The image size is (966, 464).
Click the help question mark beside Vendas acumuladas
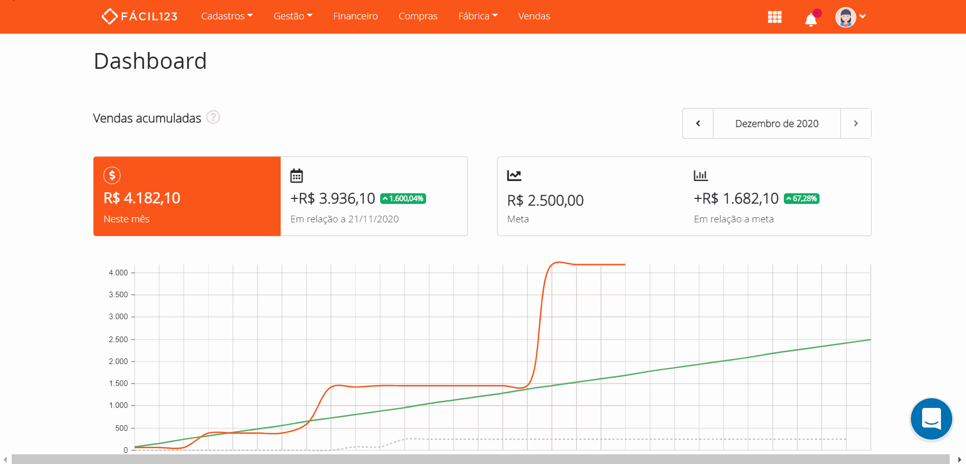pyautogui.click(x=213, y=118)
